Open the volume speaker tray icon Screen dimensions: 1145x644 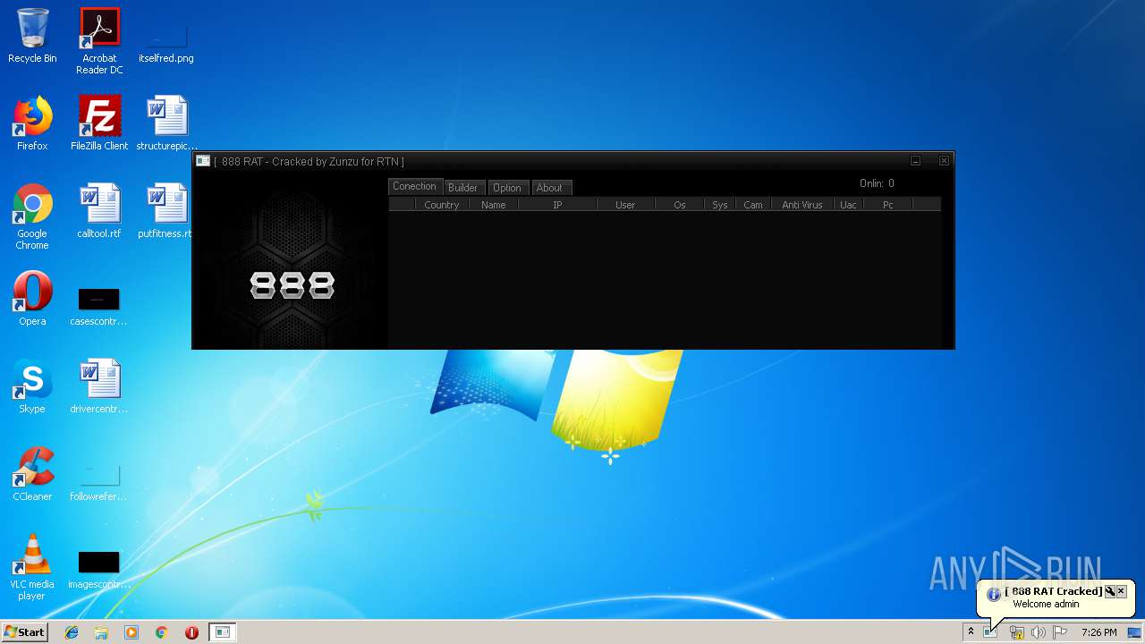coord(1039,632)
